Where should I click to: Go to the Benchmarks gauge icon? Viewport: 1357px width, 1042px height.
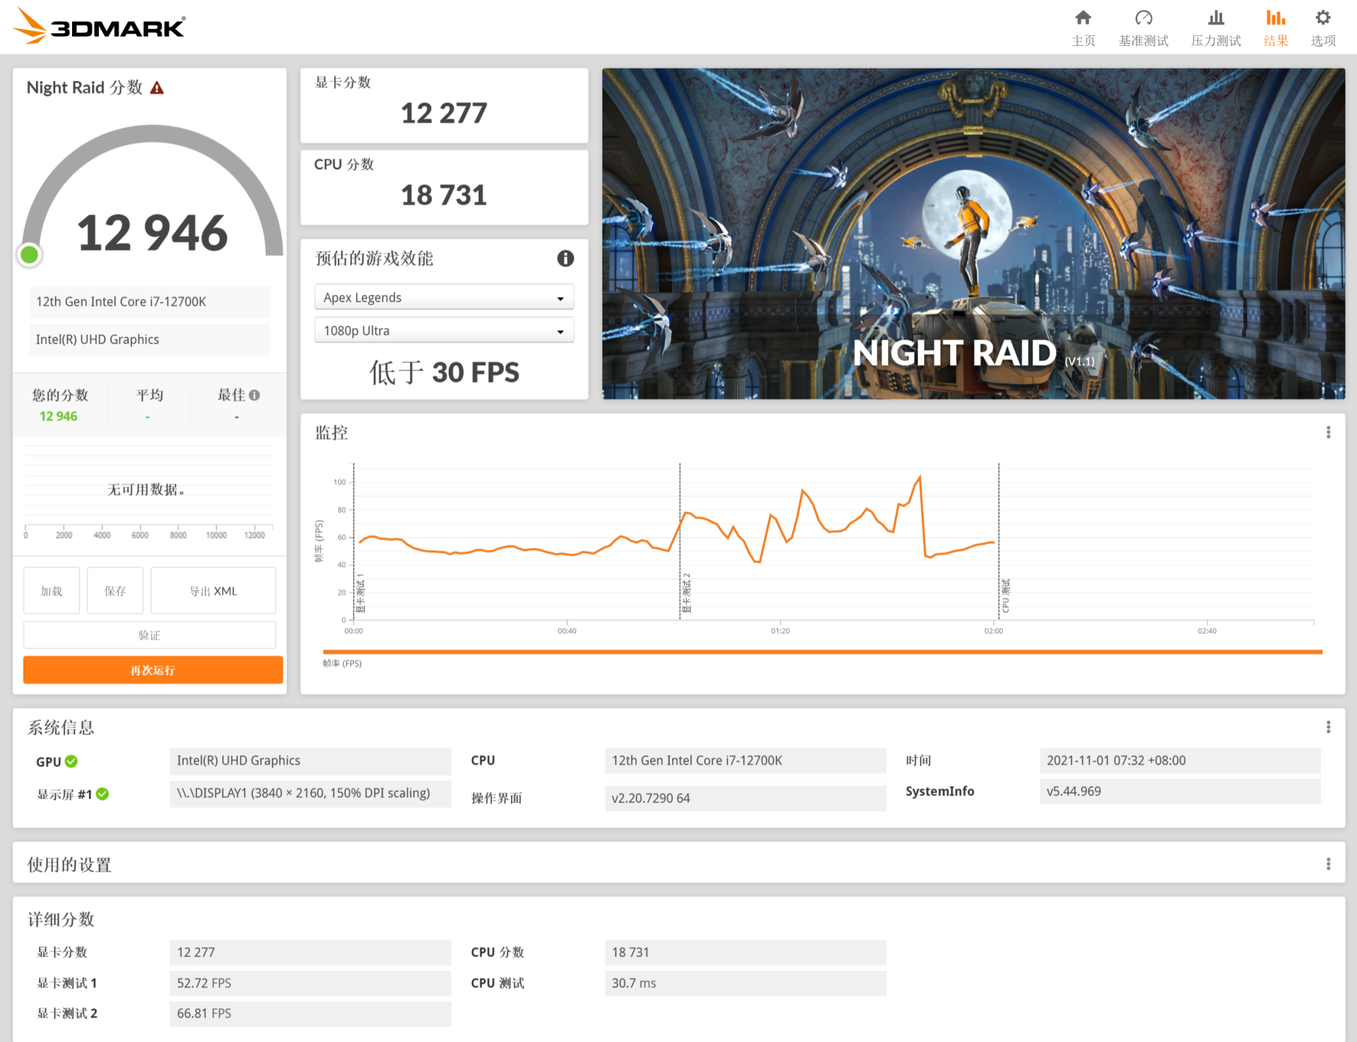(1144, 18)
